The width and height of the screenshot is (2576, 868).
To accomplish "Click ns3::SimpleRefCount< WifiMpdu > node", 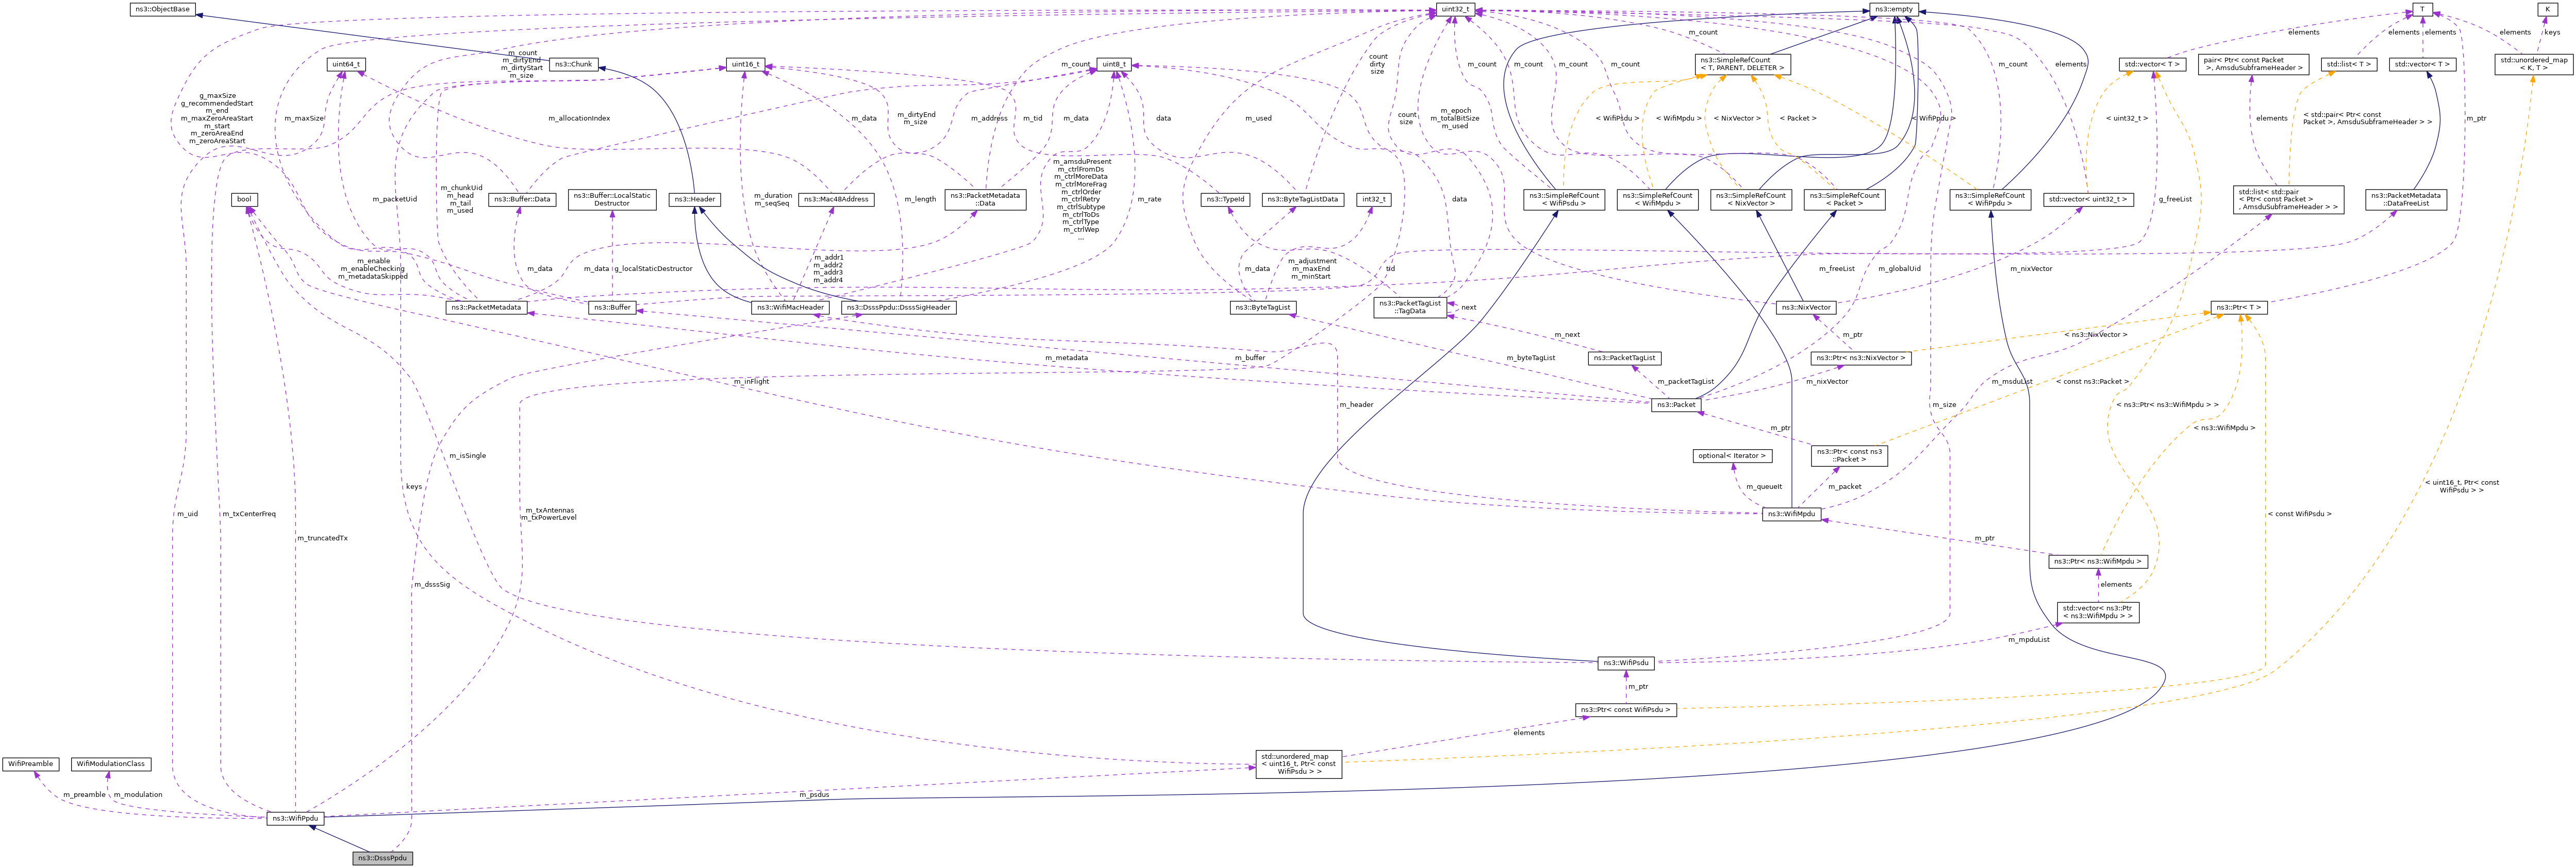I will tap(1658, 200).
